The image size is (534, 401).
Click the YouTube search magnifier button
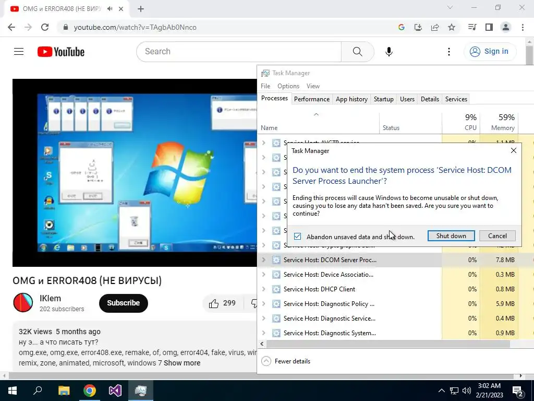357,52
